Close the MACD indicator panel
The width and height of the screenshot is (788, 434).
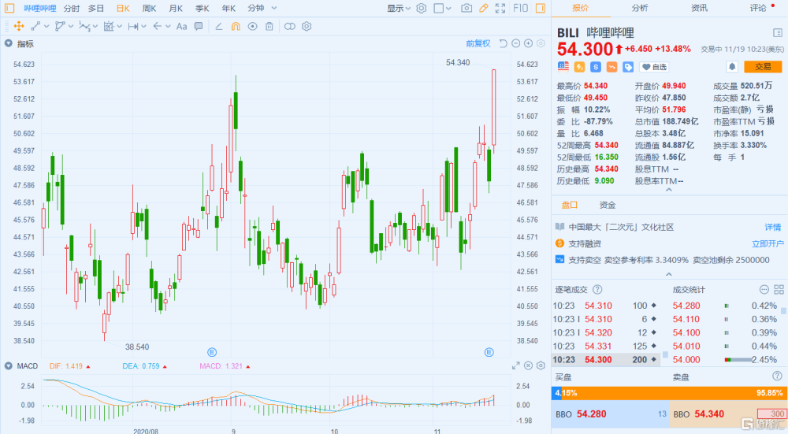(528, 365)
